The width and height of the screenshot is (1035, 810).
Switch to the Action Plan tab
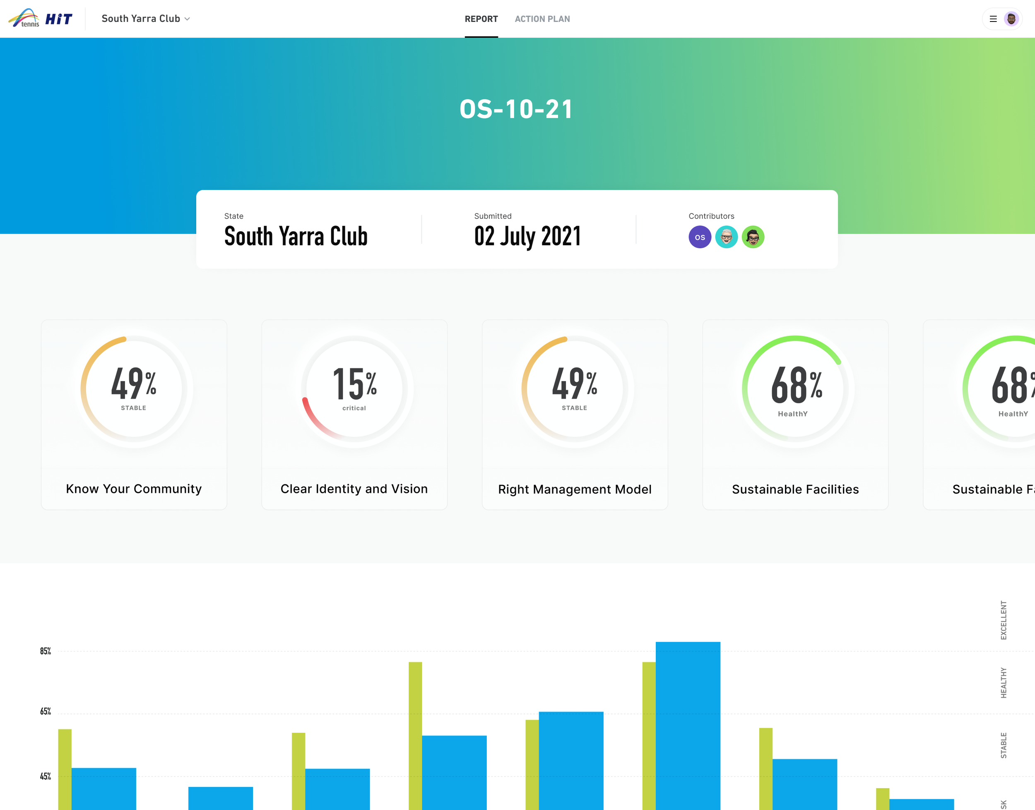[542, 19]
